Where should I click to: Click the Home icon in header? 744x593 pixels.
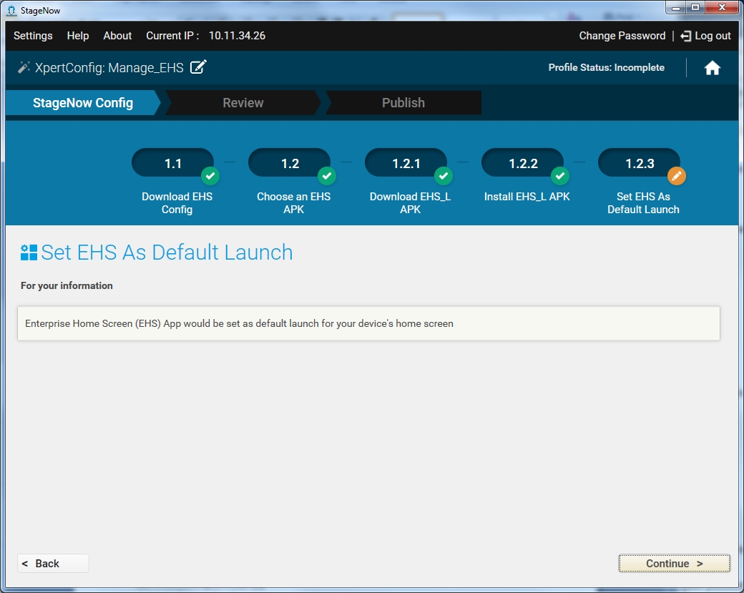712,68
